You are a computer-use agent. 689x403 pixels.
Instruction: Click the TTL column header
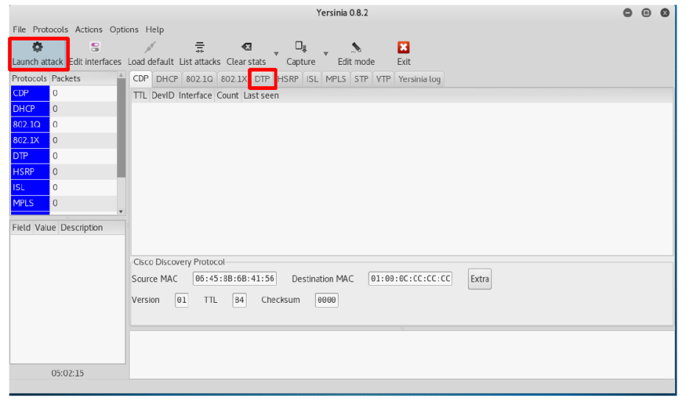(140, 96)
